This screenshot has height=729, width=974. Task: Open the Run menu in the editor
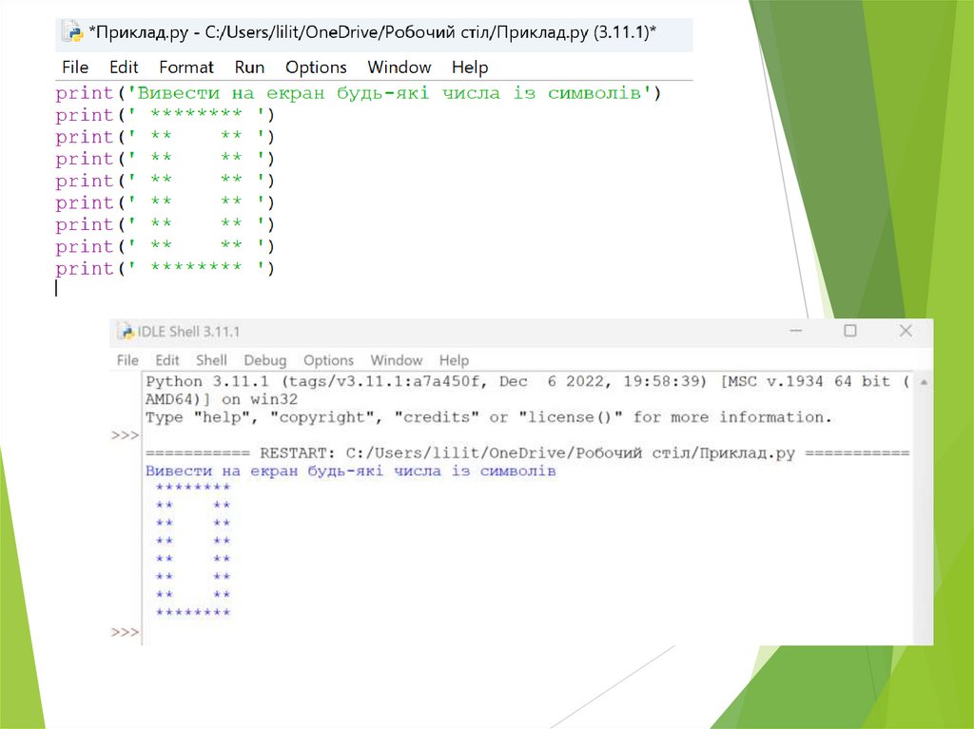(249, 67)
